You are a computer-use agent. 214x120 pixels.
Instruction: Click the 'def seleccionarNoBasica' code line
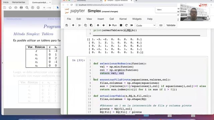(x=120, y=64)
